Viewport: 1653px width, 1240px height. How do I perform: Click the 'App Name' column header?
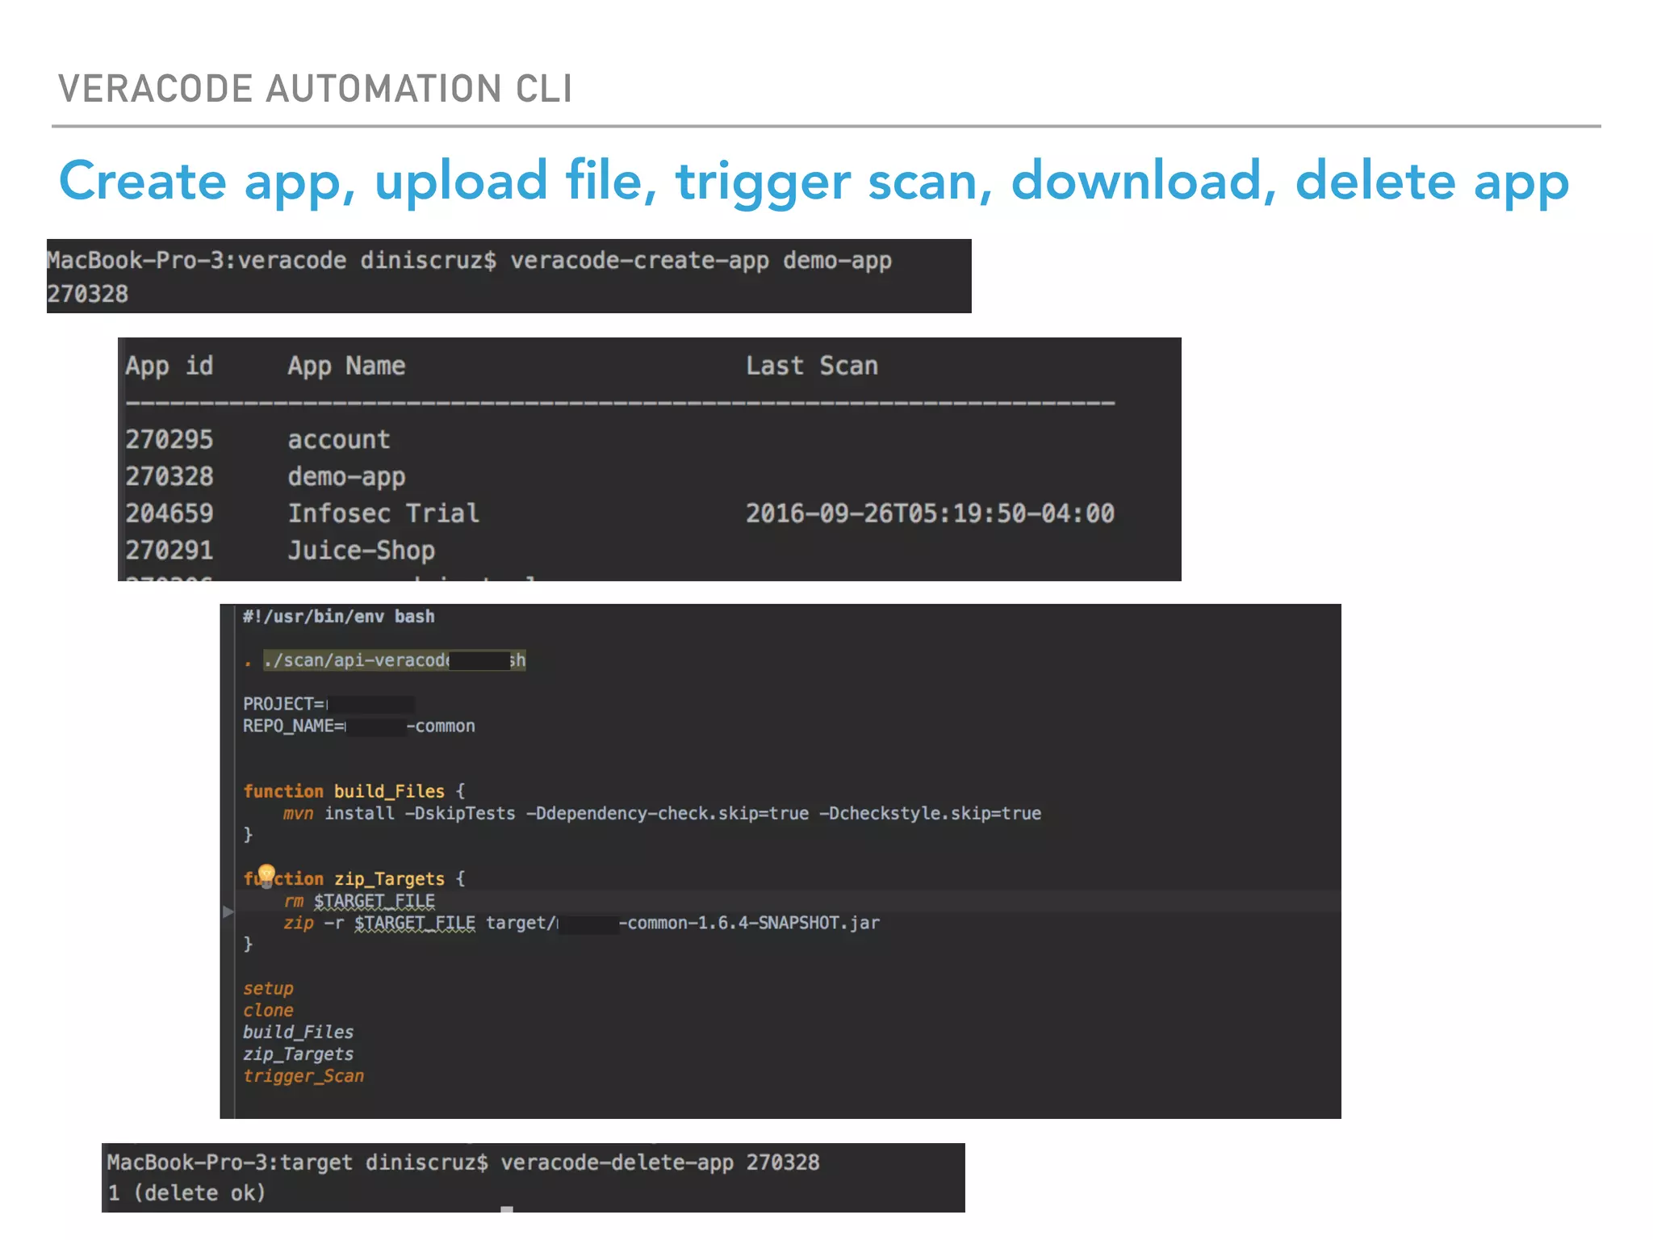click(346, 366)
